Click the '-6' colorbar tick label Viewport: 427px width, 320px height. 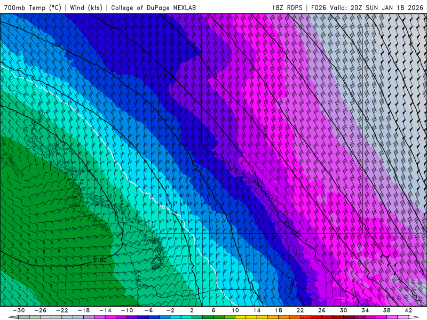point(148,310)
